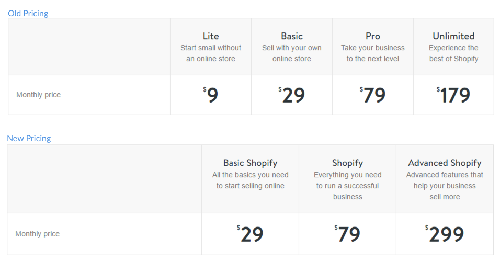Open the New Pricing link
The height and width of the screenshot is (261, 500).
pyautogui.click(x=29, y=139)
